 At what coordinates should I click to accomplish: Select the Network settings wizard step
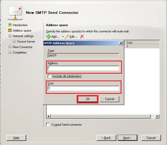tap(23, 36)
